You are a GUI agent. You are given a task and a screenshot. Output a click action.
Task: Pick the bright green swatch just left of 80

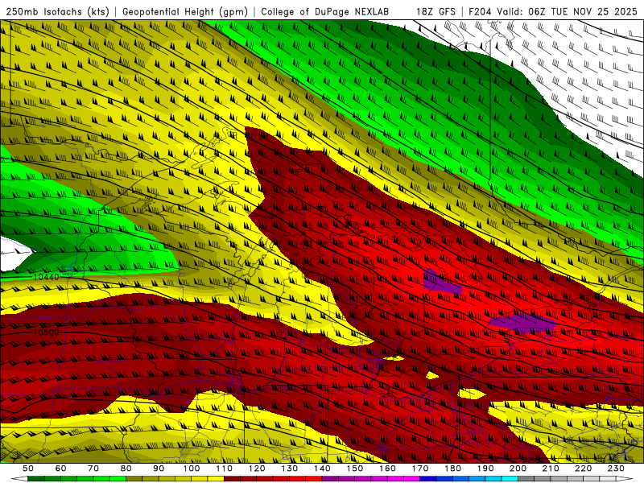(x=118, y=479)
